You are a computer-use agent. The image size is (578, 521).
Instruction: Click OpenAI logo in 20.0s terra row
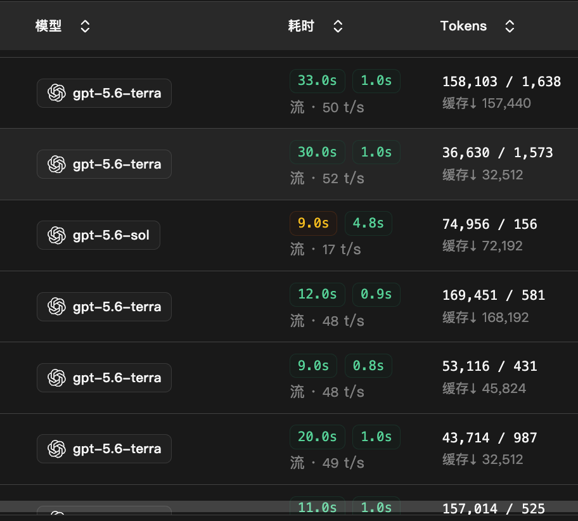point(57,449)
